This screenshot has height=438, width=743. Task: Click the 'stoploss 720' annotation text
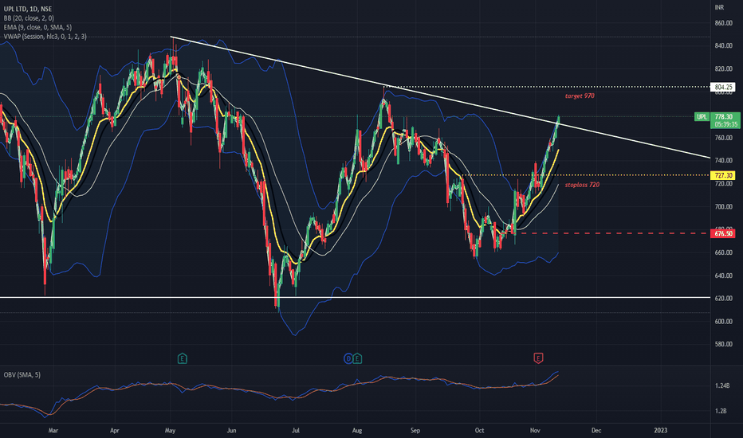(x=582, y=185)
